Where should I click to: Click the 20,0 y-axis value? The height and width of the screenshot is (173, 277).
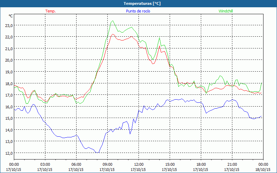[9, 60]
